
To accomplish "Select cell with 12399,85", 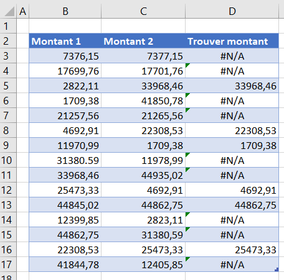I will [65, 220].
